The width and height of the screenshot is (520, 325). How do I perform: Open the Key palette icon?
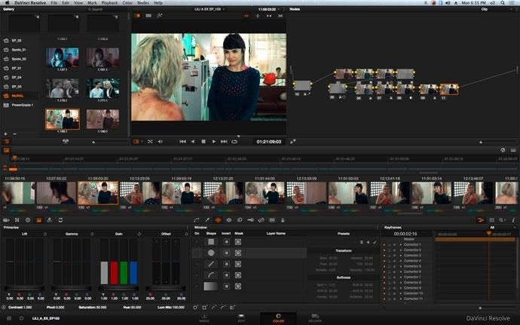point(250,219)
